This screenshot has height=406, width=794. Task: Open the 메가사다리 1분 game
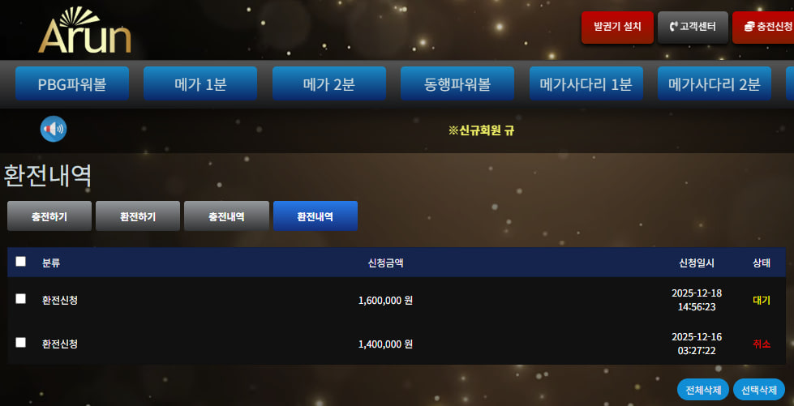coord(586,83)
